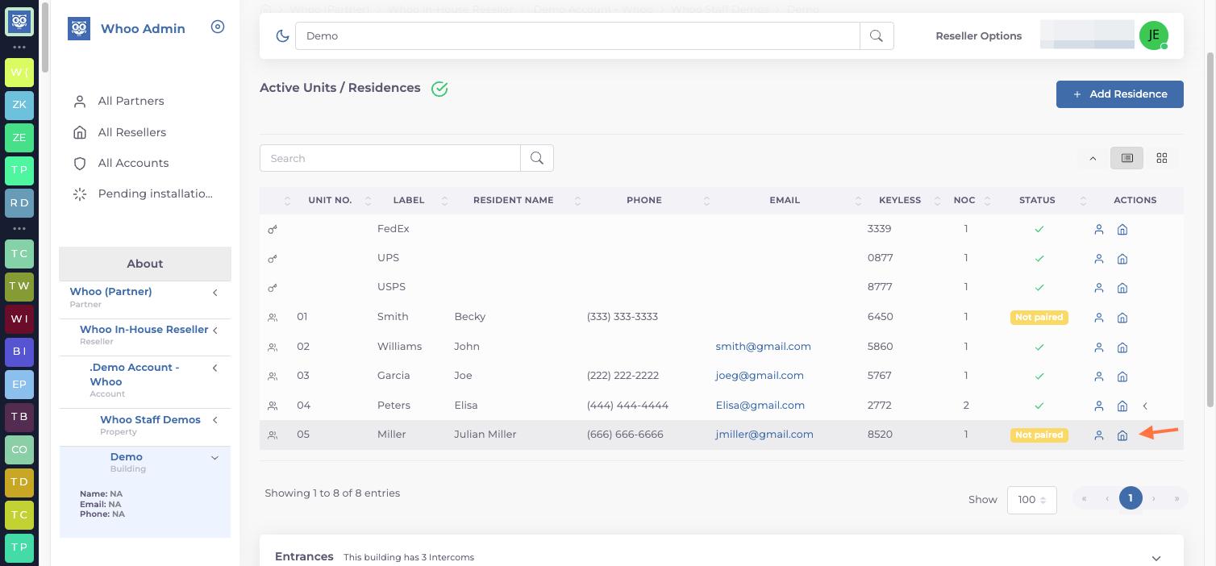Click the Add Residence button

tap(1119, 94)
